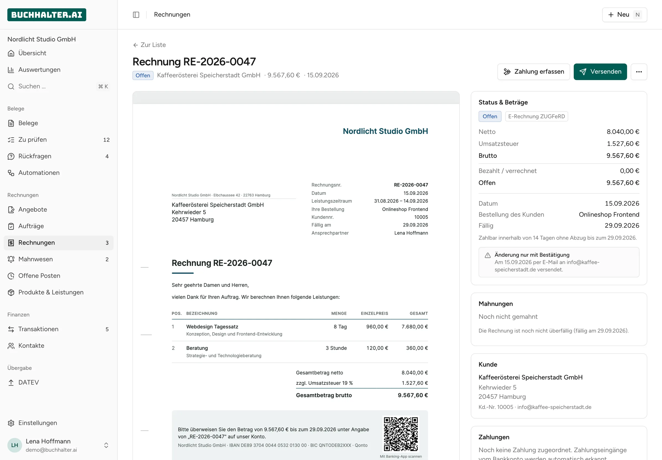This screenshot has height=460, width=662.
Task: Click the Änderung nur mit Bestätigung warning icon
Action: pyautogui.click(x=487, y=255)
